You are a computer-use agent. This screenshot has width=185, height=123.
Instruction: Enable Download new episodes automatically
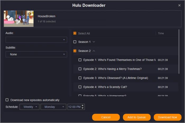tap(7, 100)
